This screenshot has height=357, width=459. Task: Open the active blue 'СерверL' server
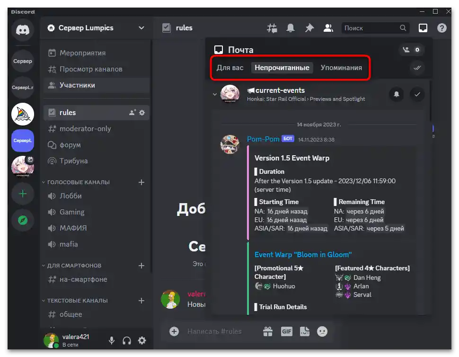click(x=23, y=141)
